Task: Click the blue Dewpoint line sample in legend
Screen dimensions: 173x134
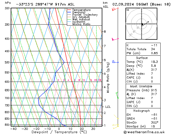Action: click(69, 12)
